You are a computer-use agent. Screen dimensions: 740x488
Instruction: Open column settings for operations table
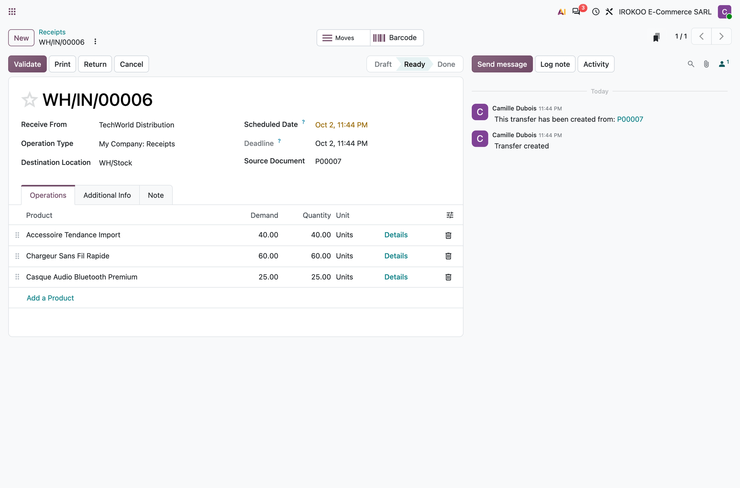tap(450, 215)
